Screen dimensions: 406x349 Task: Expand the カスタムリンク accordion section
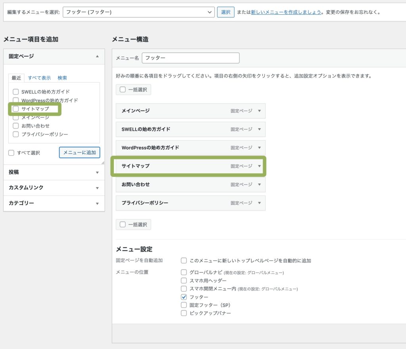97,188
